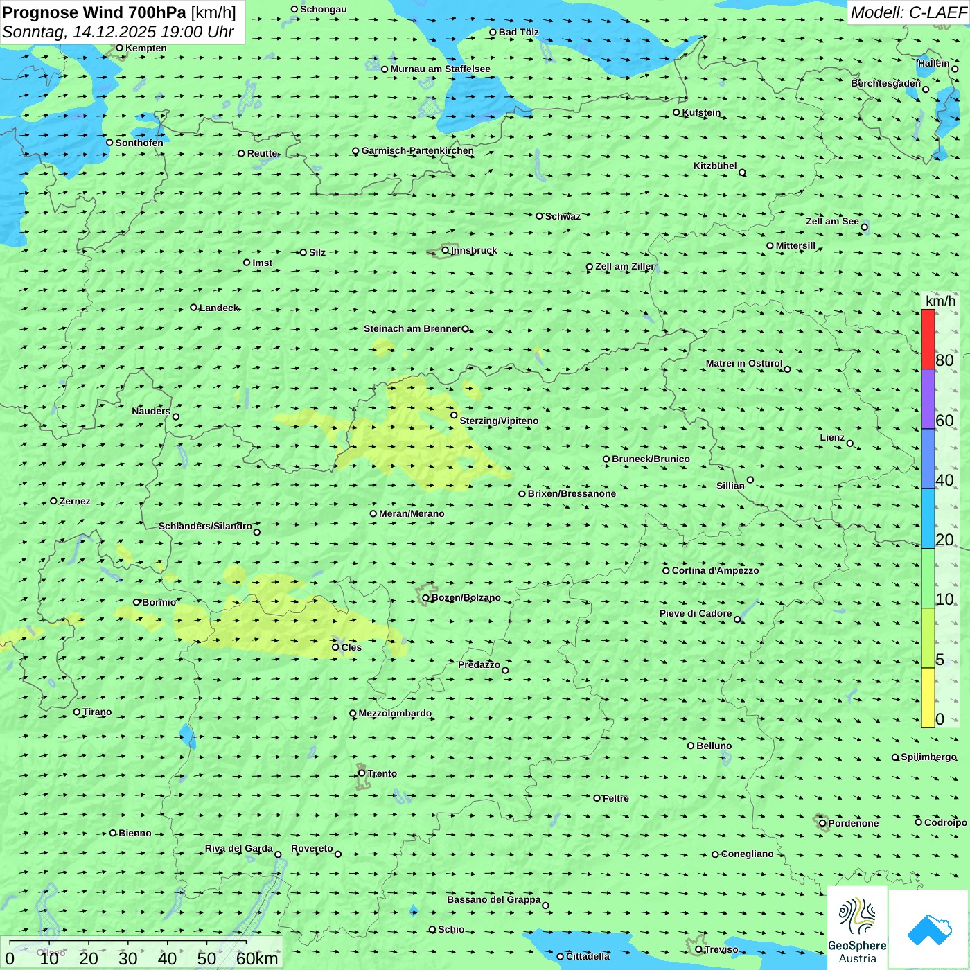The width and height of the screenshot is (970, 970).
Task: Click the 'Tirano' town label
Action: [97, 712]
